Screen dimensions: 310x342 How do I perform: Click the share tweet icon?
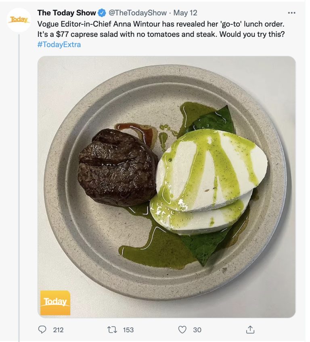[x=250, y=329]
